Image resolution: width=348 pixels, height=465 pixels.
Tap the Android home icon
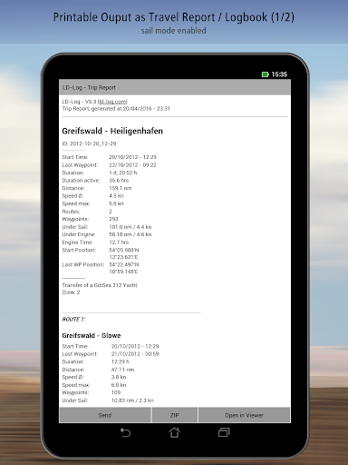pos(174,432)
